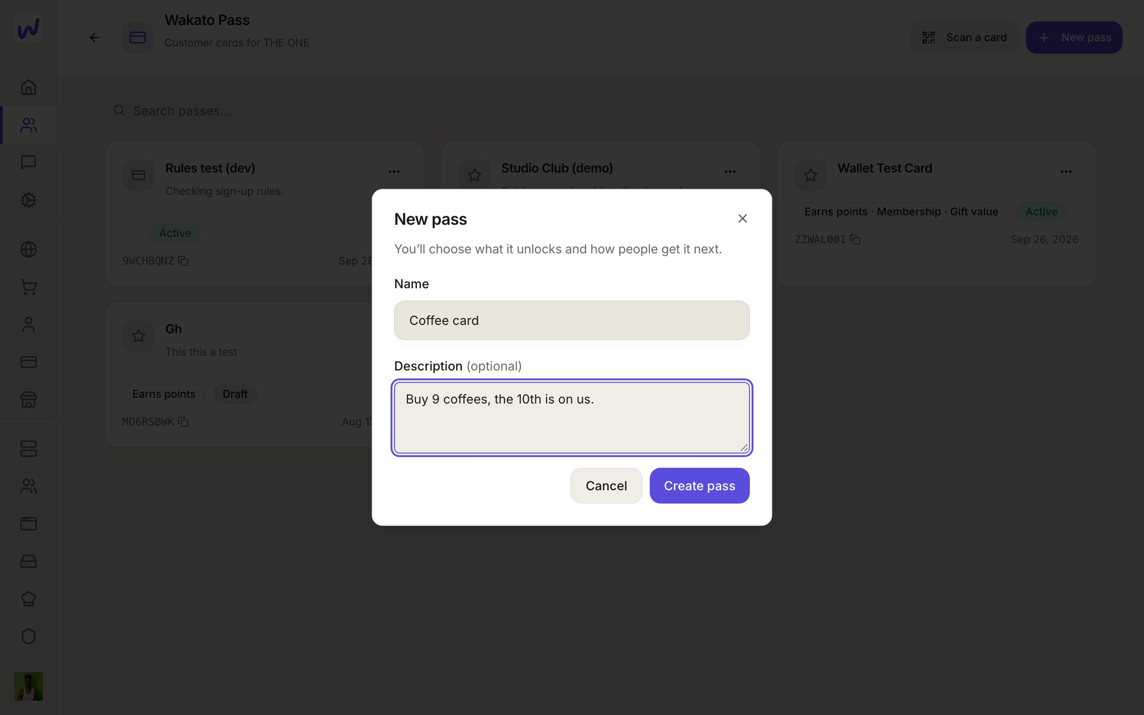The width and height of the screenshot is (1144, 715).
Task: Open the user profile avatar
Action: pyautogui.click(x=28, y=686)
